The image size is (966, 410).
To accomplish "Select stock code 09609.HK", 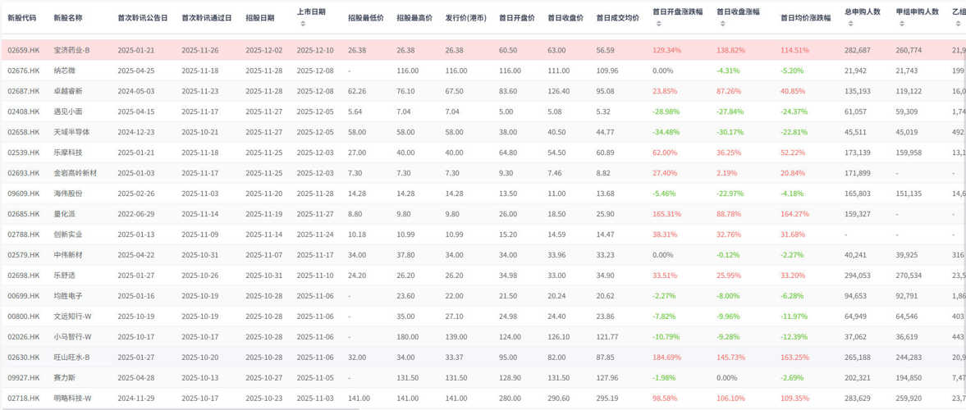I will click(x=24, y=194).
